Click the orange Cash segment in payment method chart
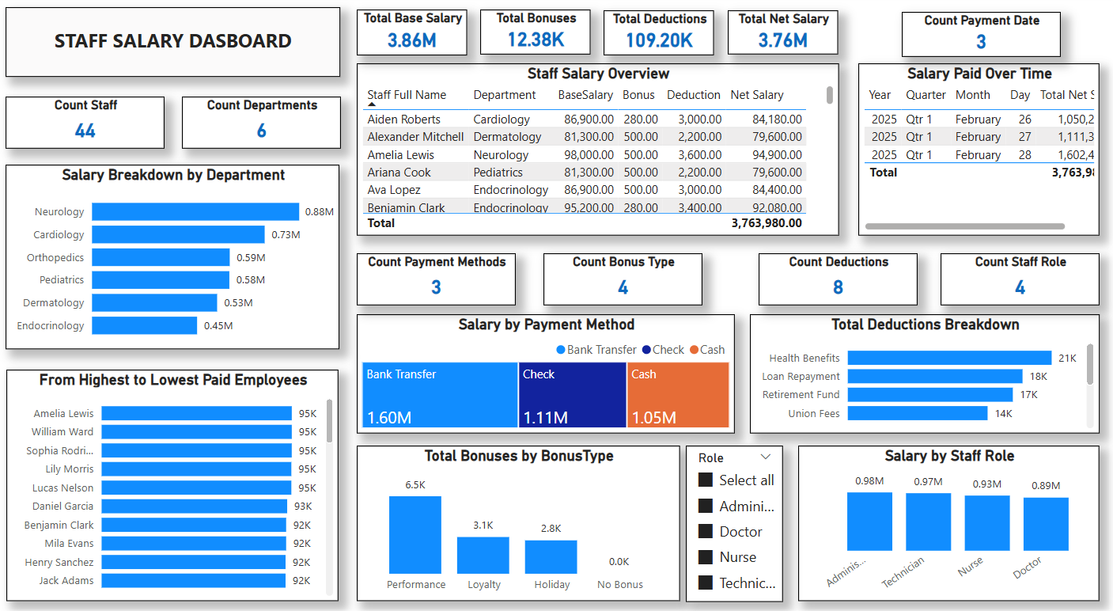This screenshot has width=1113, height=611. click(678, 396)
